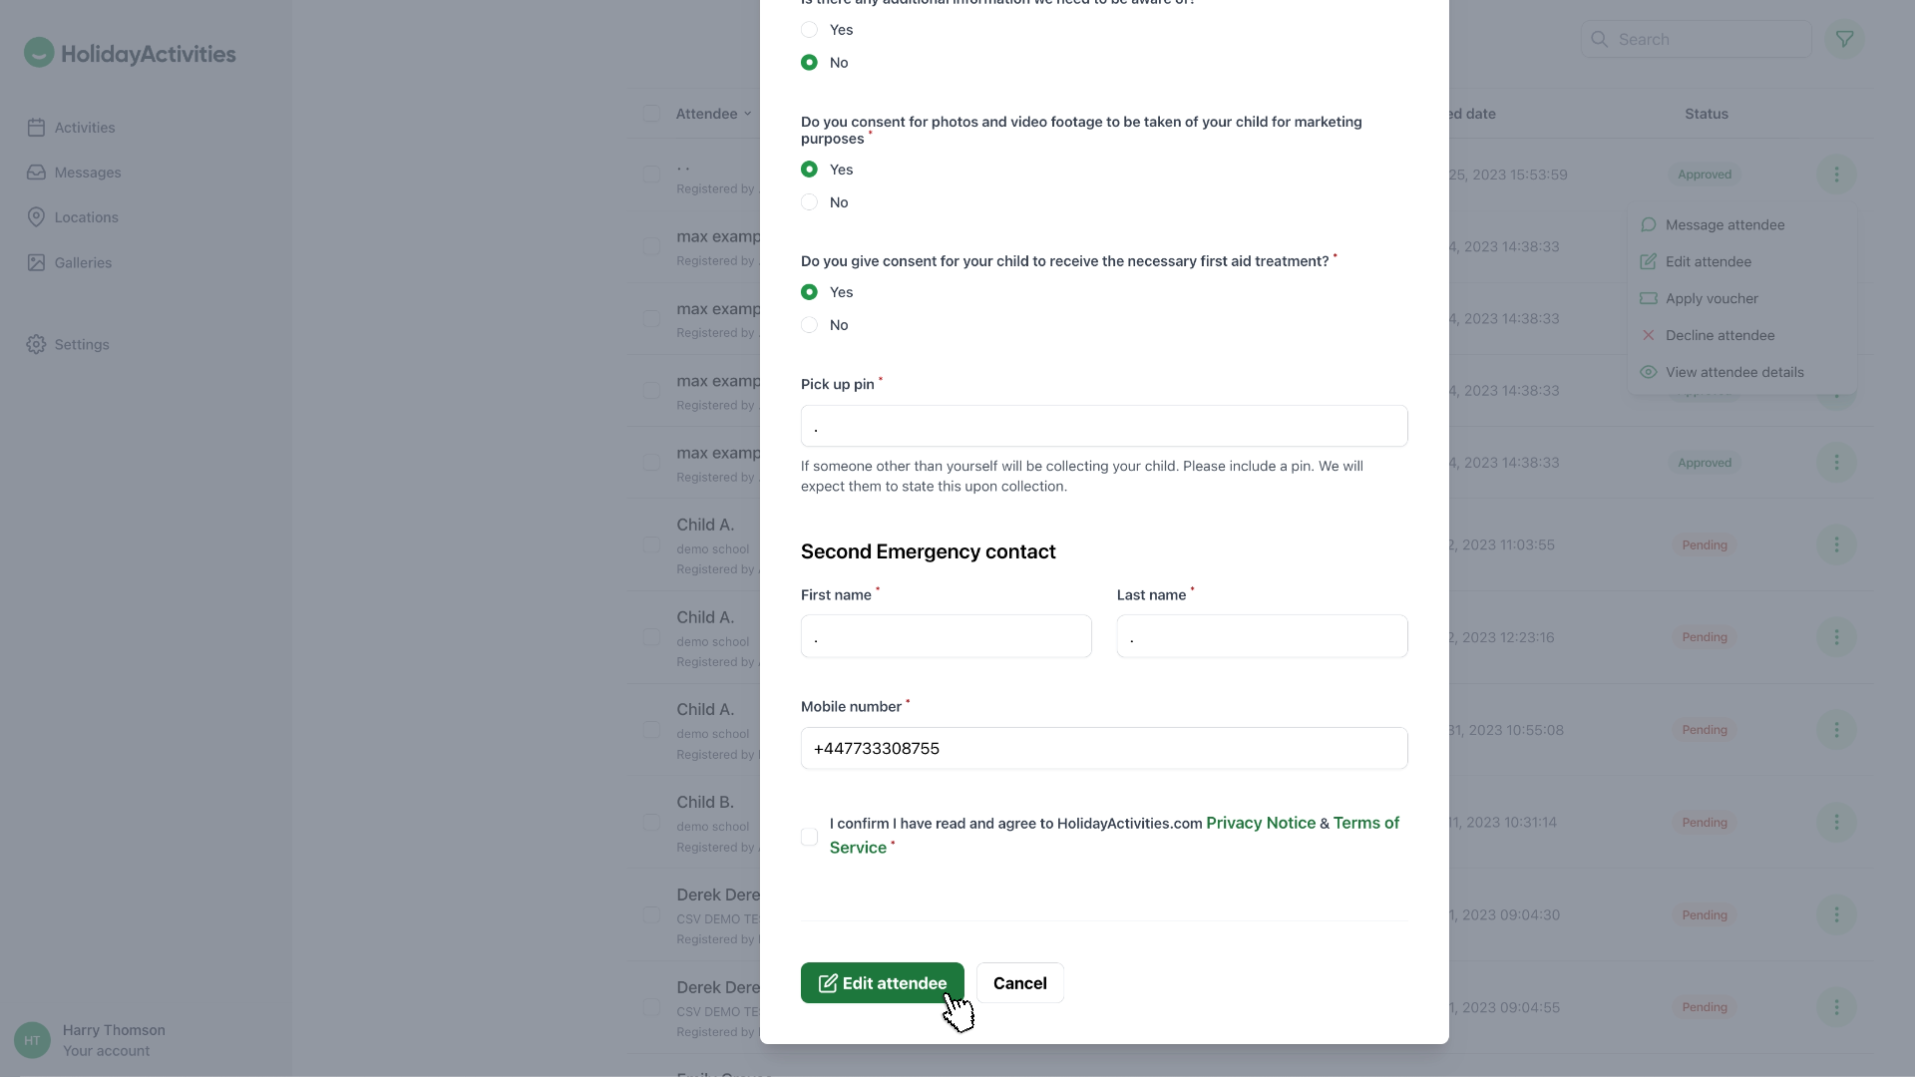Open the Galleries image icon
Screen dimensions: 1915x1077
[x=36, y=263]
